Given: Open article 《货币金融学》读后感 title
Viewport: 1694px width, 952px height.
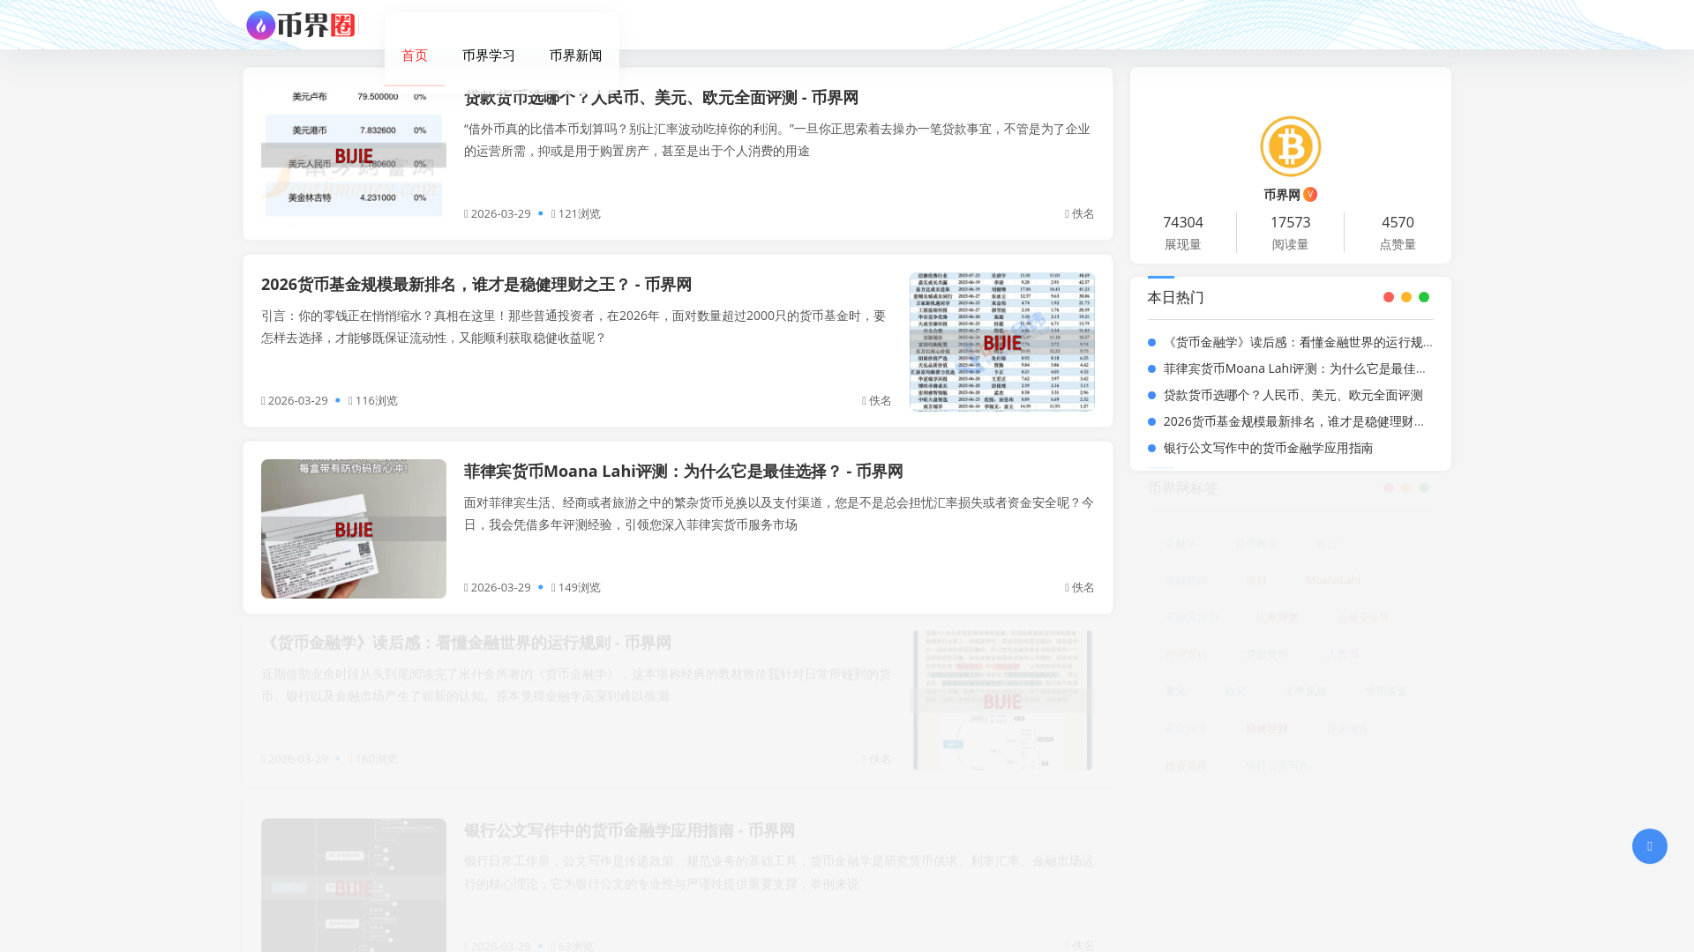Looking at the screenshot, I should coord(466,643).
